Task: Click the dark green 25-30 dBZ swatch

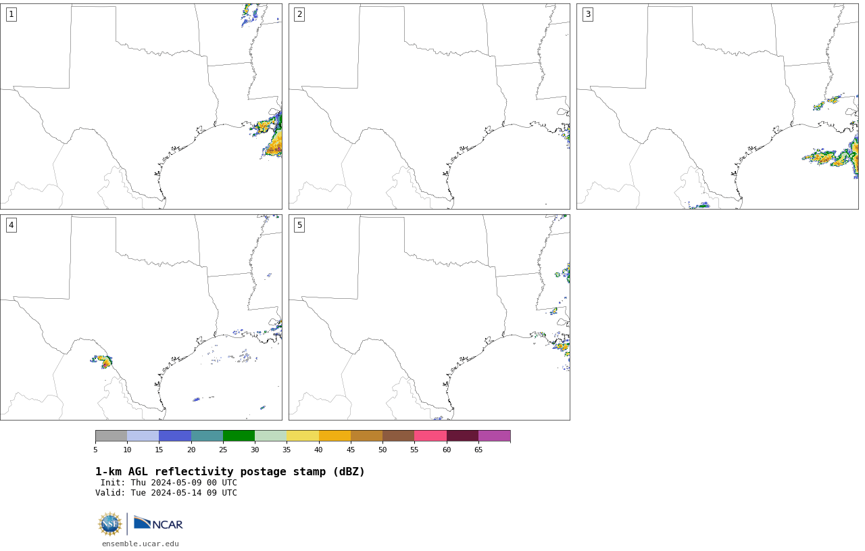Action: pos(239,436)
